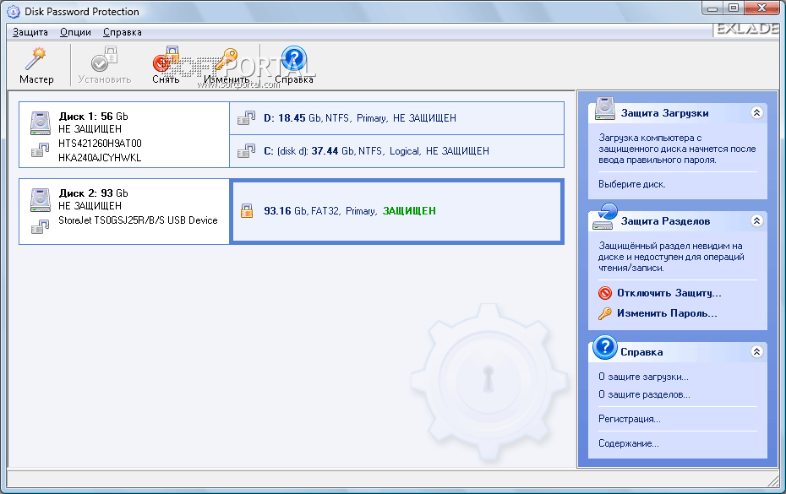Click the Защита Разделов panel icon
The height and width of the screenshot is (494, 786).
click(605, 217)
